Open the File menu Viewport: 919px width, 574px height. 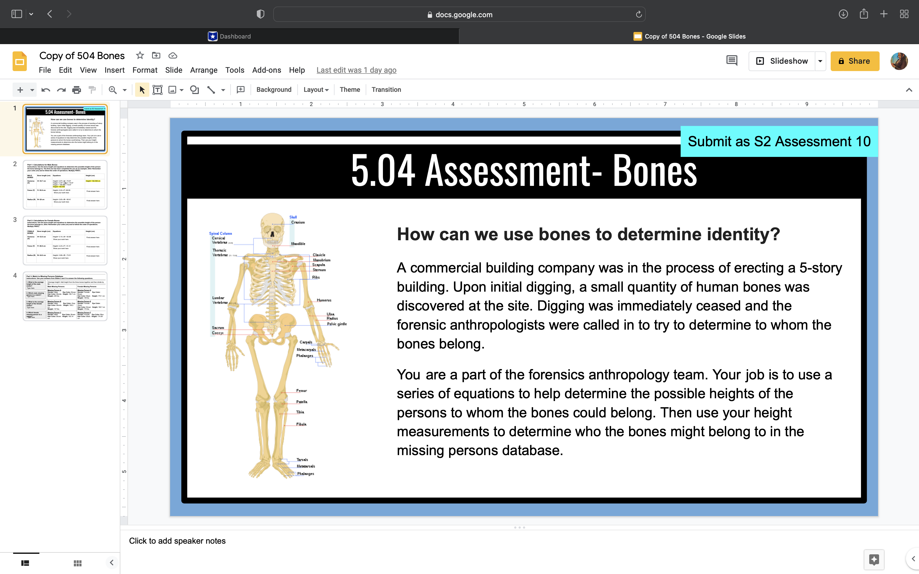tap(45, 70)
